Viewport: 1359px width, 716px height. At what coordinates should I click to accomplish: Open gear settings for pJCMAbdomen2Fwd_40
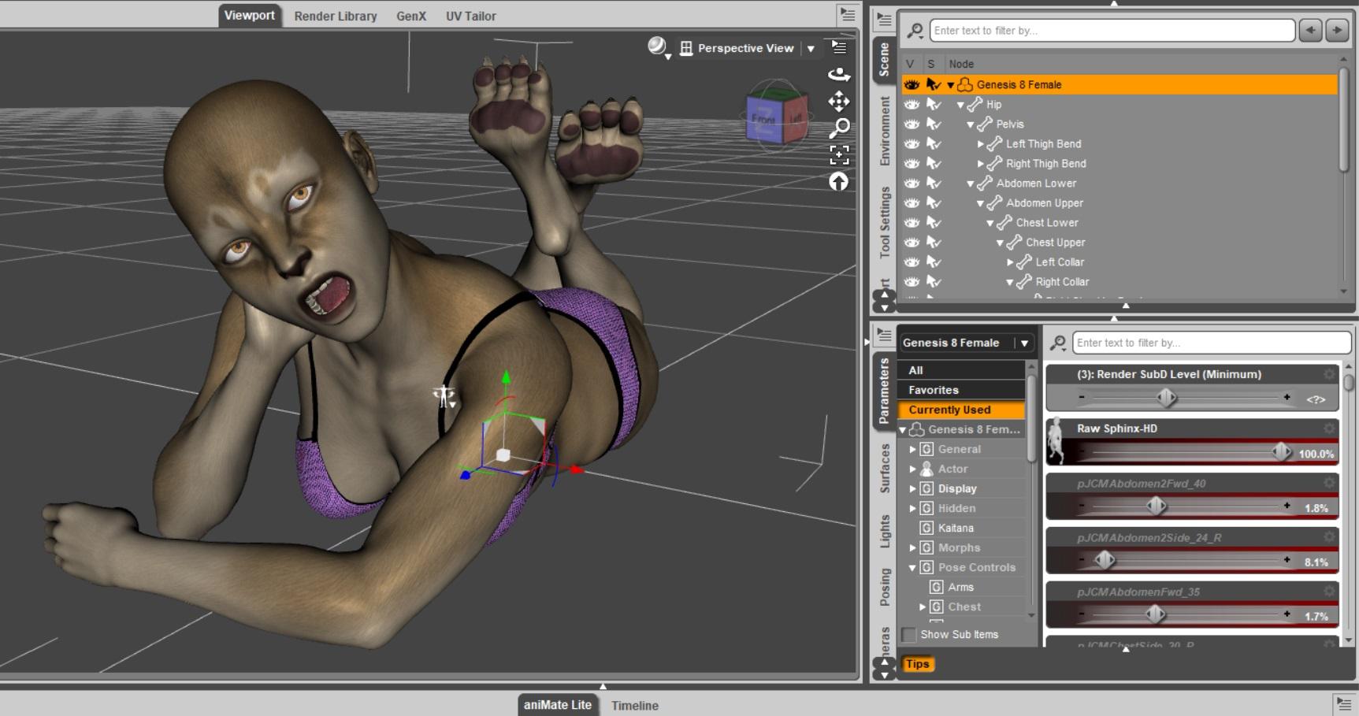coord(1330,483)
